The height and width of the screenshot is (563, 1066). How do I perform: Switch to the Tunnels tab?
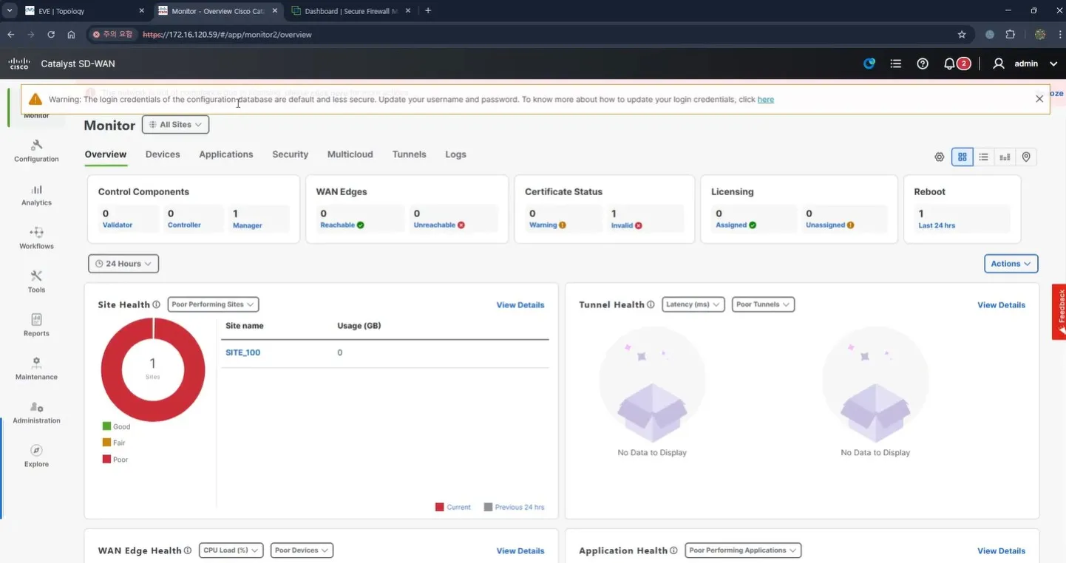coord(410,154)
